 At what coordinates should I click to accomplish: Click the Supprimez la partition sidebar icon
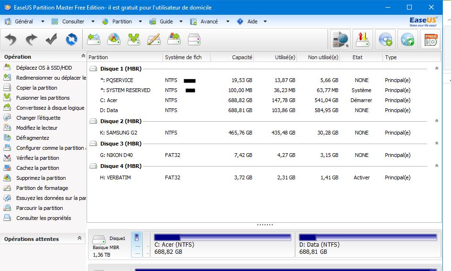coord(7,177)
